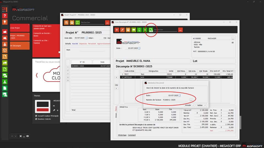Click the invoice generation (FC) toolbar icon
The image size is (264, 148).
pos(151,30)
